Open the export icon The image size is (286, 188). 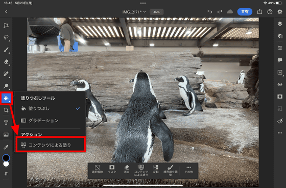click(259, 12)
